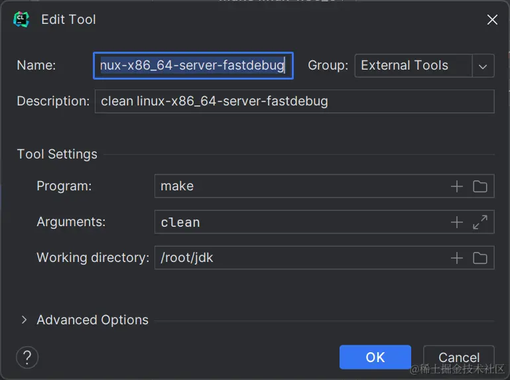
Task: Open the Group dropdown arrow
Action: (x=483, y=66)
